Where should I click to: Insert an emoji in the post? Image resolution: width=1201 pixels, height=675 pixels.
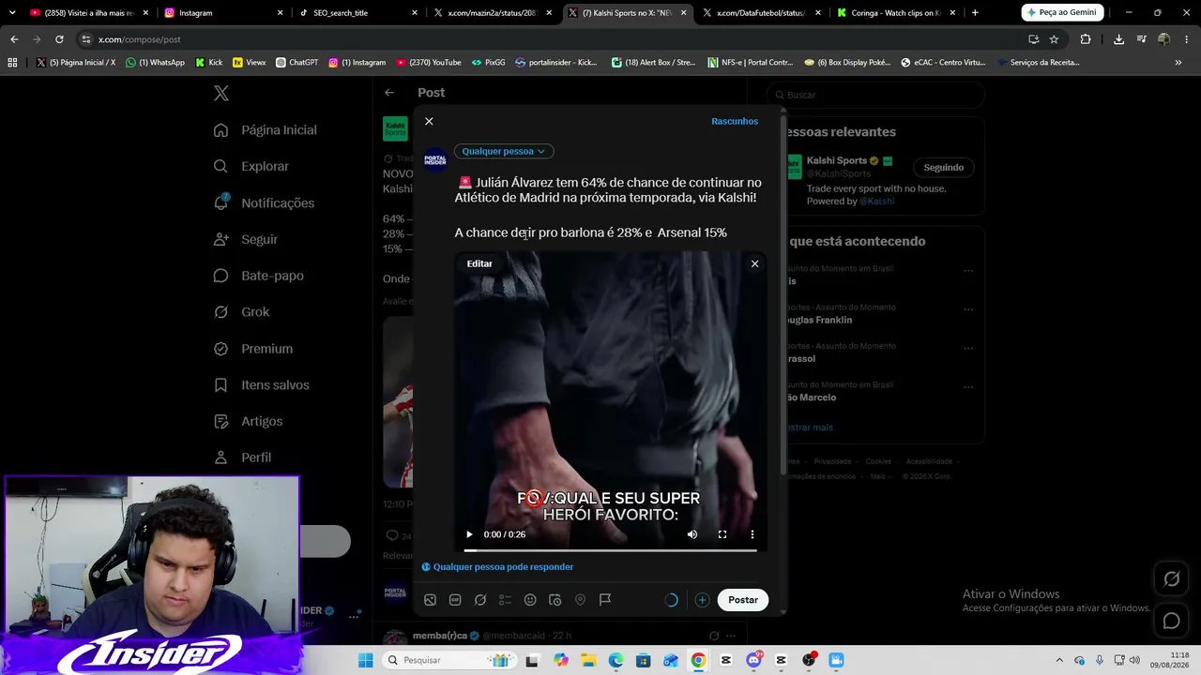[530, 600]
